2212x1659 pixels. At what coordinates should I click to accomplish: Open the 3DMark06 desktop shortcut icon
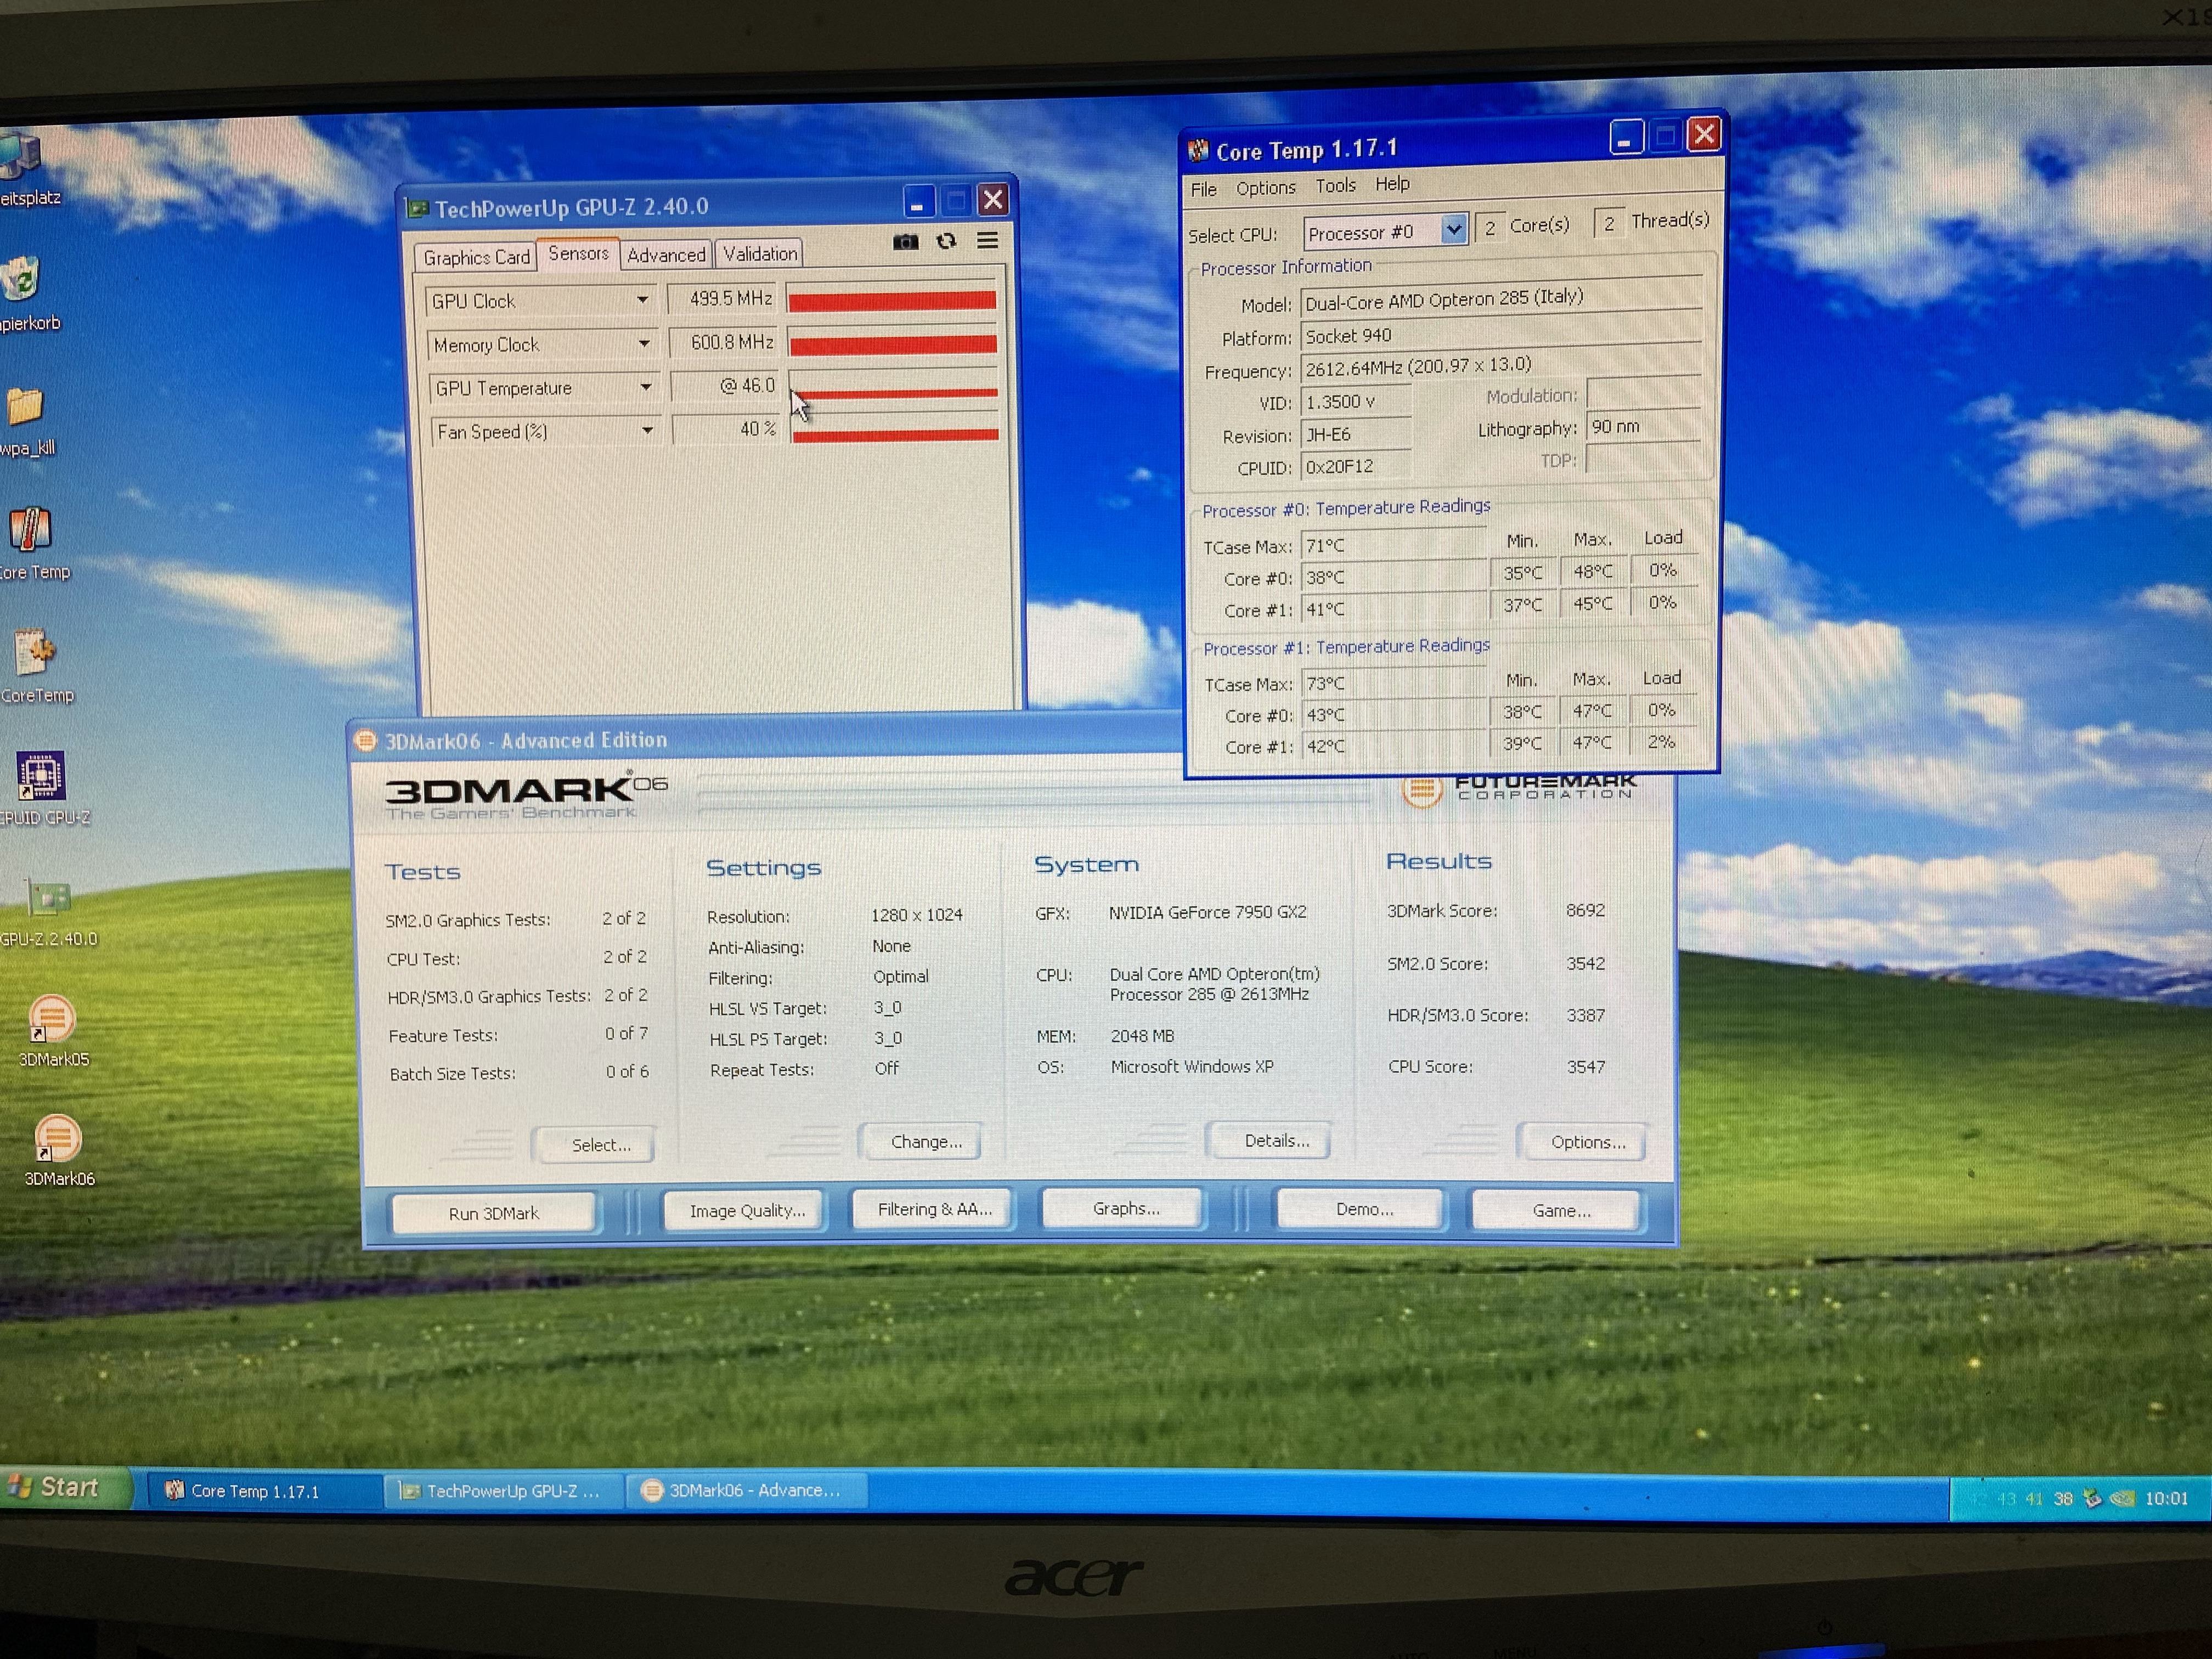point(57,1140)
